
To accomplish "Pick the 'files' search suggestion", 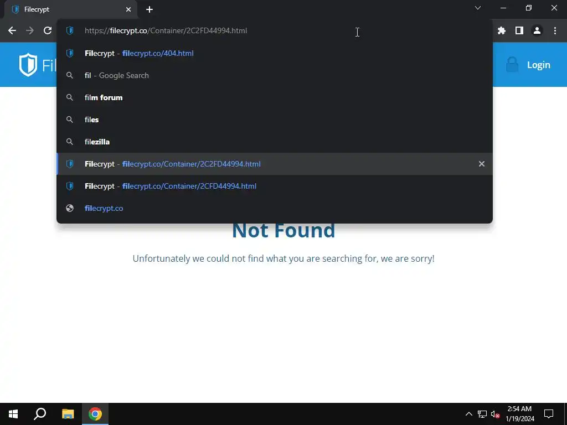I will [275, 120].
